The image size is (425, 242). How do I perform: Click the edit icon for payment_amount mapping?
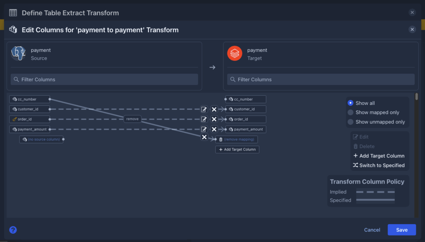pos(204,129)
